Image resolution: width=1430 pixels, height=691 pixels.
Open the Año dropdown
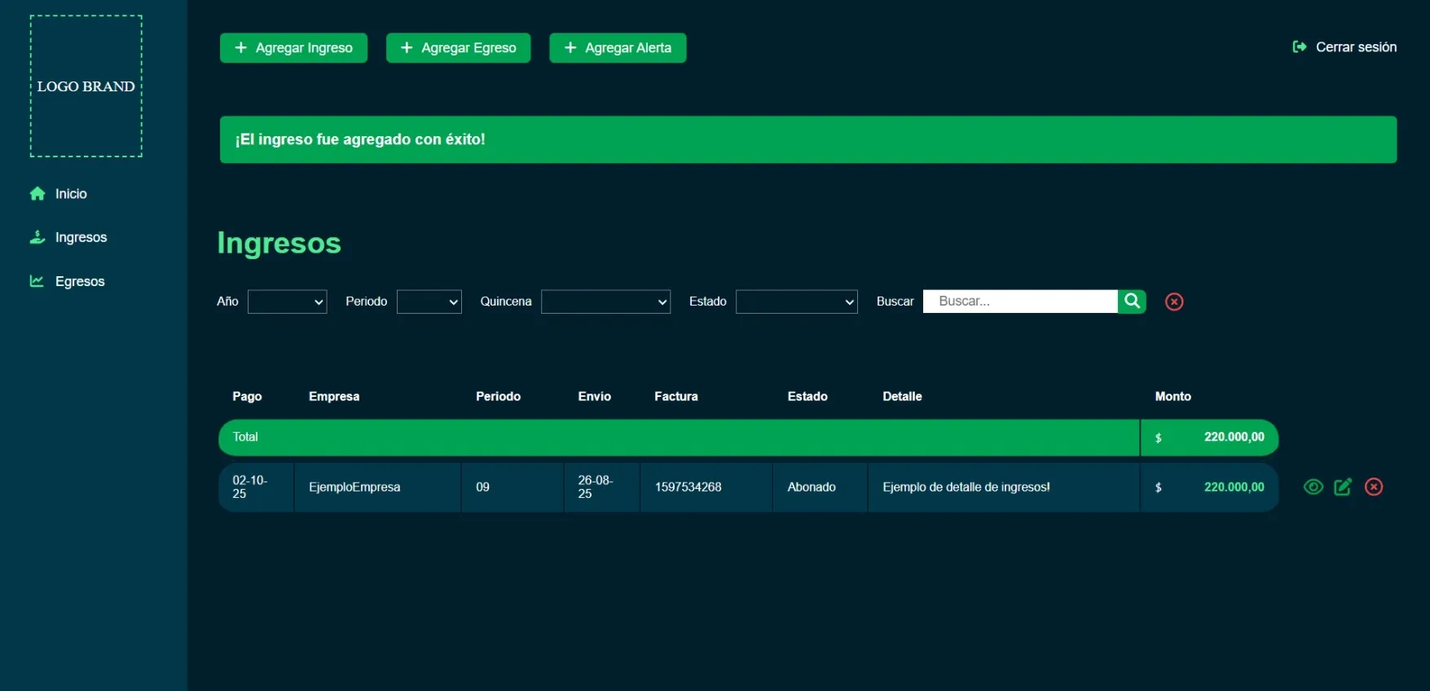[287, 301]
